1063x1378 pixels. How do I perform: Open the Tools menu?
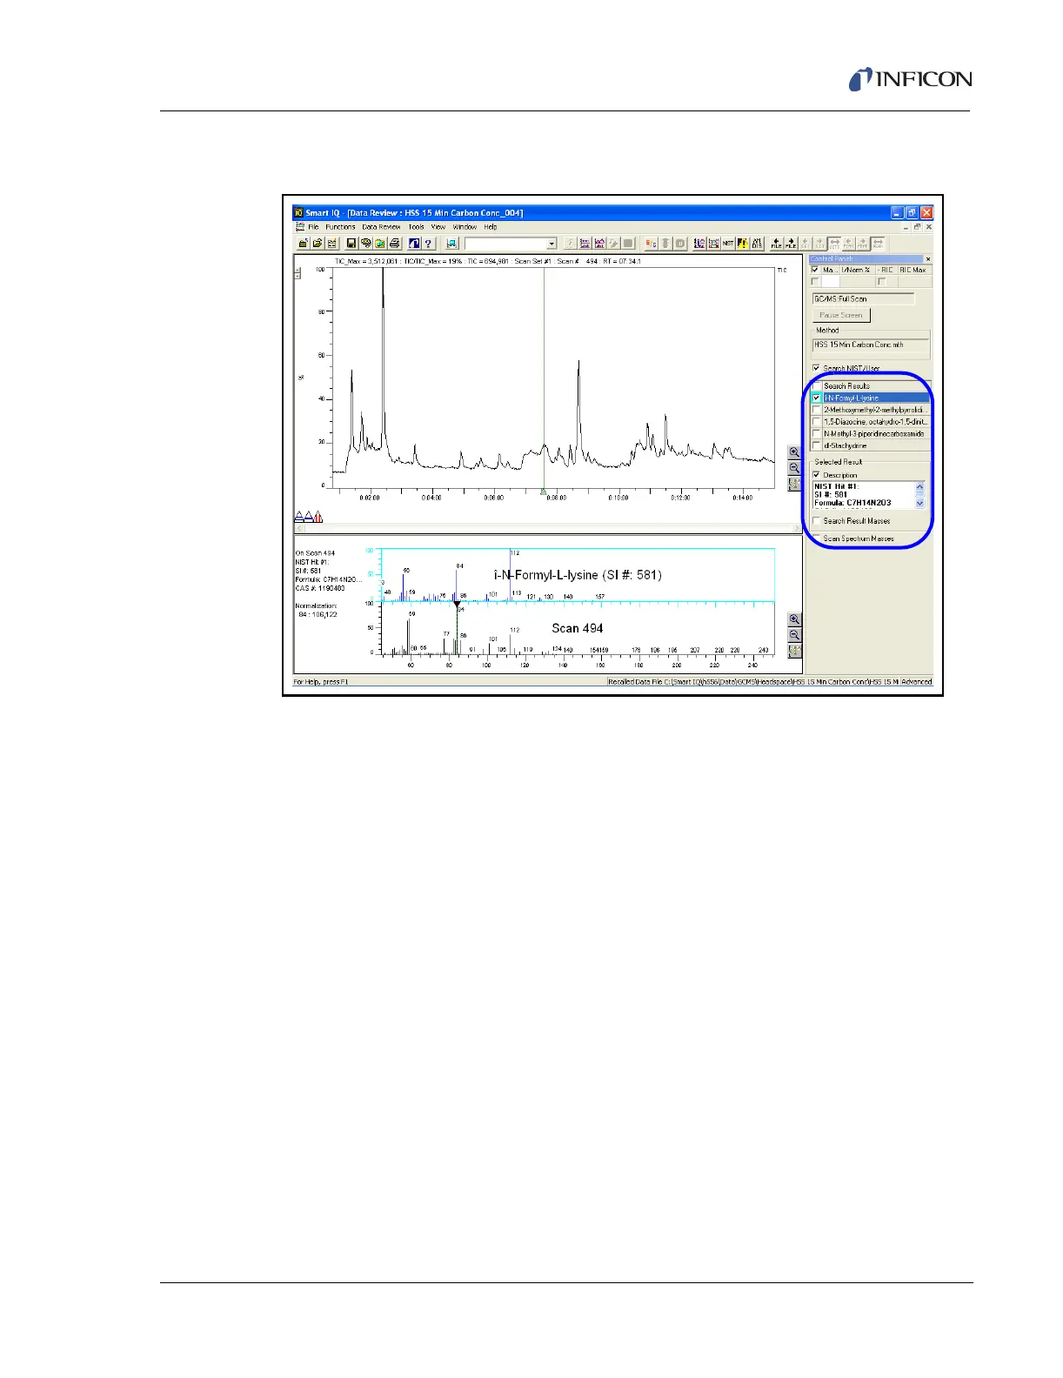(x=417, y=227)
